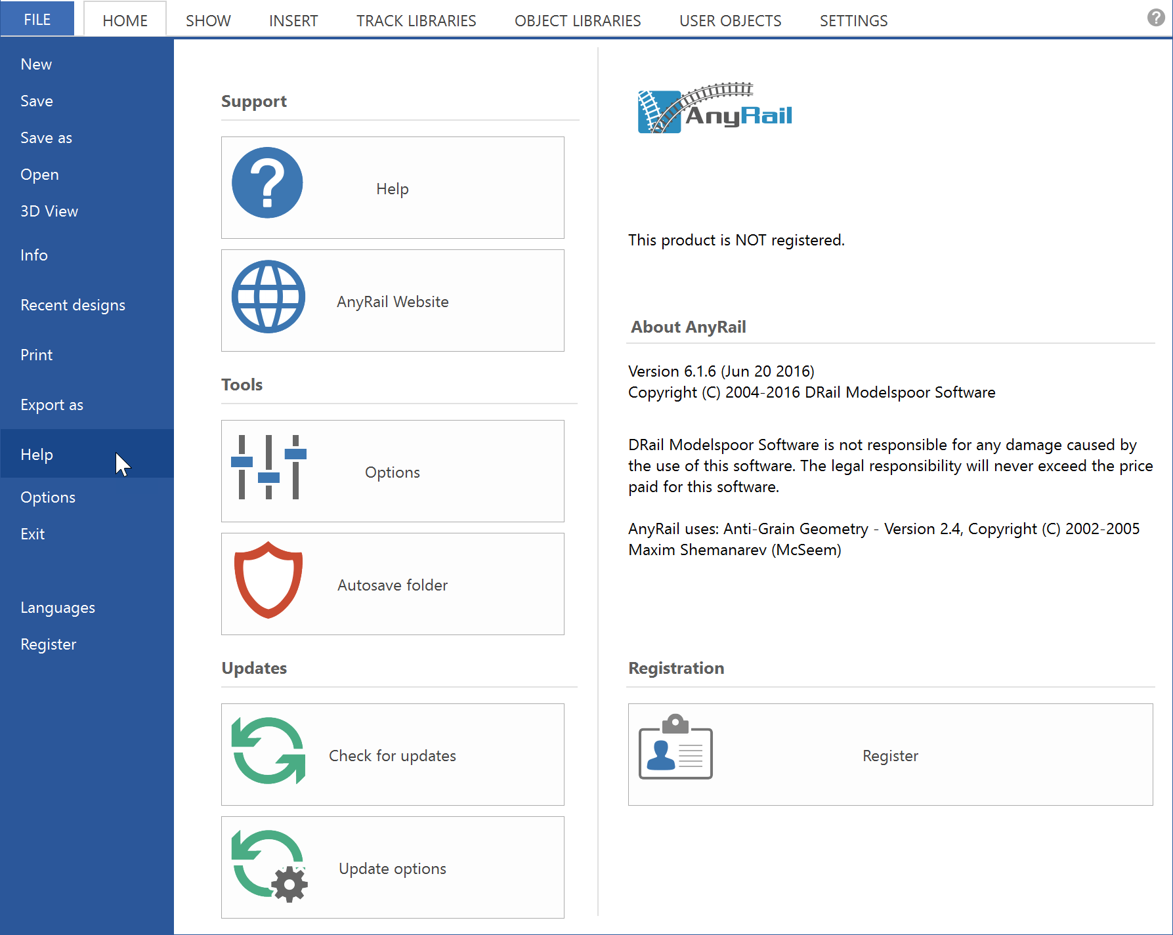Click the Help button label under Support

[x=393, y=189]
